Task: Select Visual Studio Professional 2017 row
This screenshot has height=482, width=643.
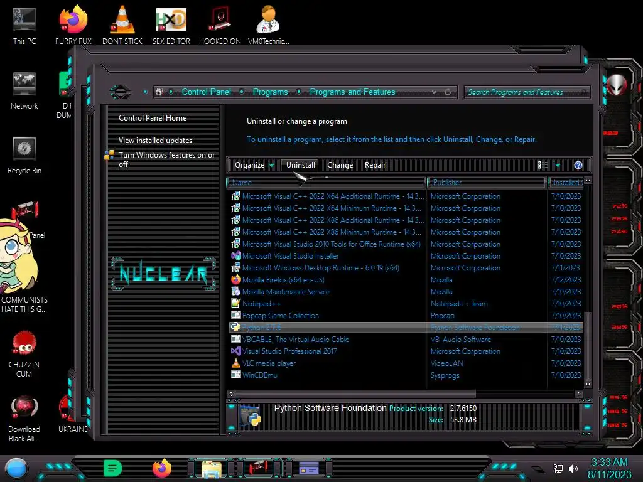Action: click(x=406, y=351)
